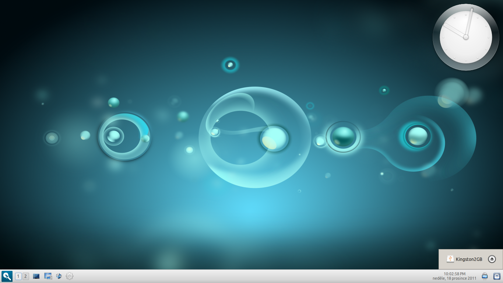Screen dimensions: 503x283
Task: Switch to virtual desktop 1
Action: (18, 276)
